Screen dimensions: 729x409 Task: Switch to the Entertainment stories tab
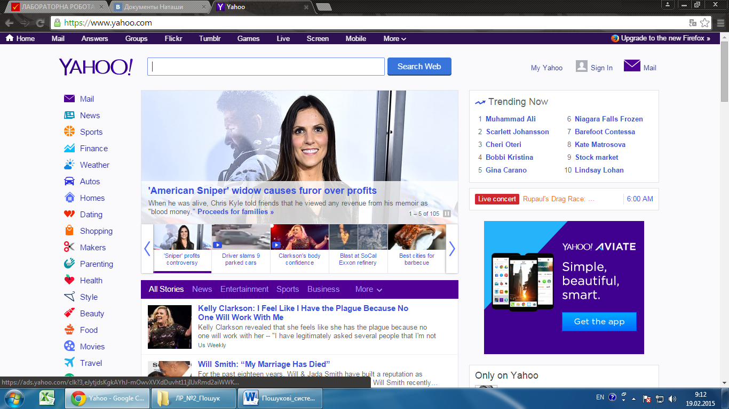coord(244,289)
